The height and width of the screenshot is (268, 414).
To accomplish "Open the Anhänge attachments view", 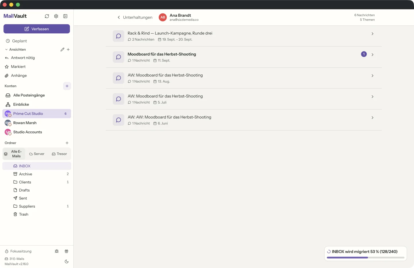I will tap(37, 76).
